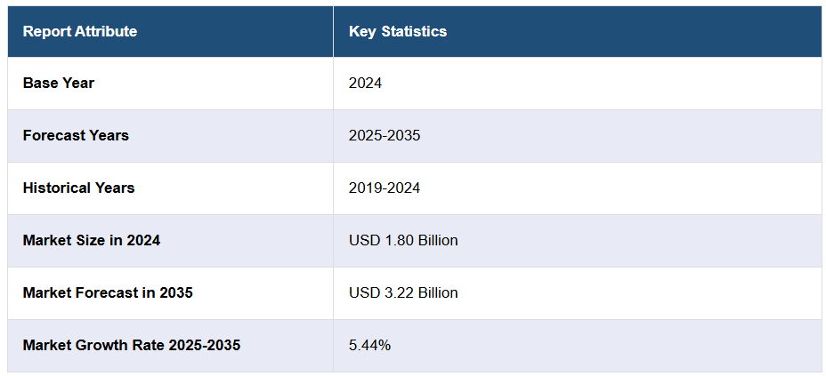Image resolution: width=826 pixels, height=376 pixels.
Task: Click the base year value 2024
Action: tap(365, 84)
